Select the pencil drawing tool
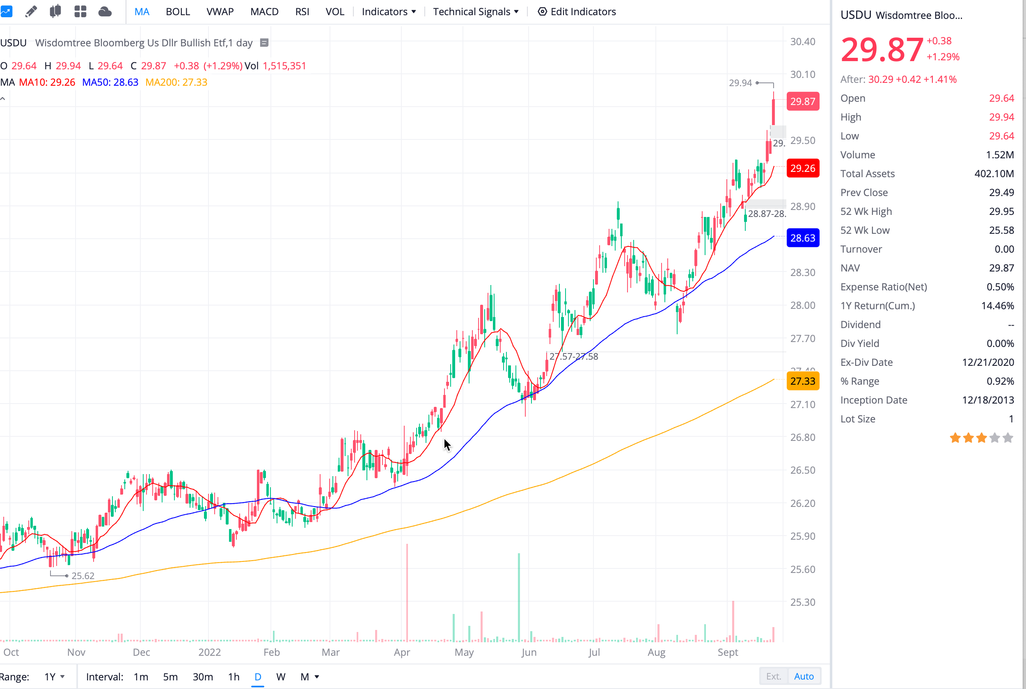1026x689 pixels. pos(31,11)
